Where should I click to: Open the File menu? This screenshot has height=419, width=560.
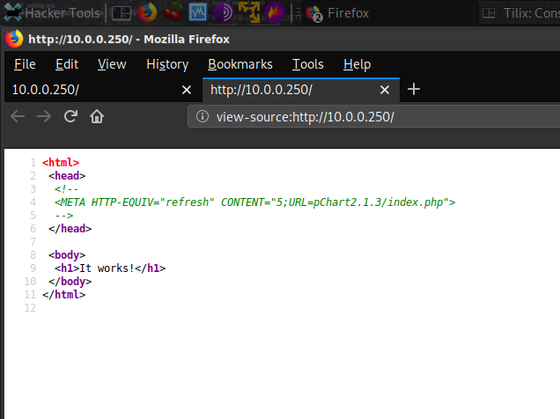pos(25,64)
